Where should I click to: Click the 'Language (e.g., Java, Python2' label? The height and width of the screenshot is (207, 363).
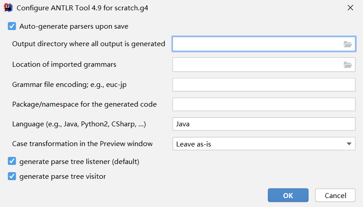pyautogui.click(x=79, y=124)
